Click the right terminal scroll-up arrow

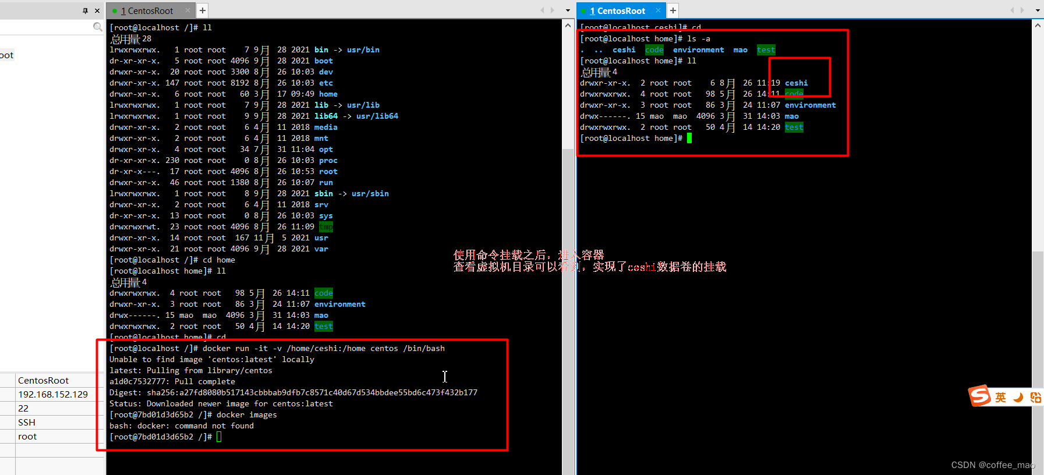point(1038,26)
